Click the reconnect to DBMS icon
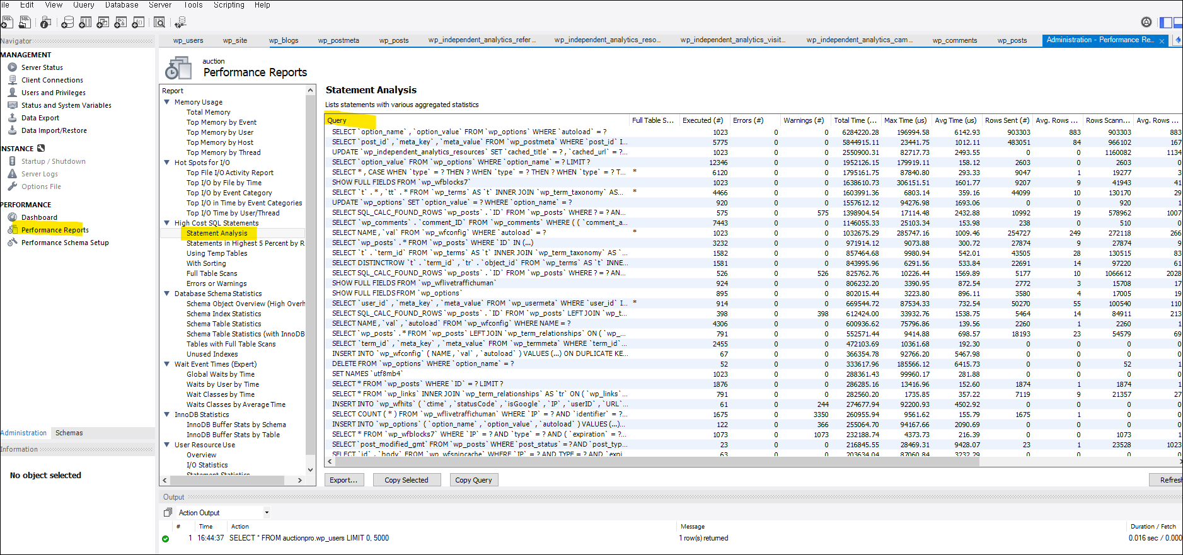 pyautogui.click(x=180, y=23)
